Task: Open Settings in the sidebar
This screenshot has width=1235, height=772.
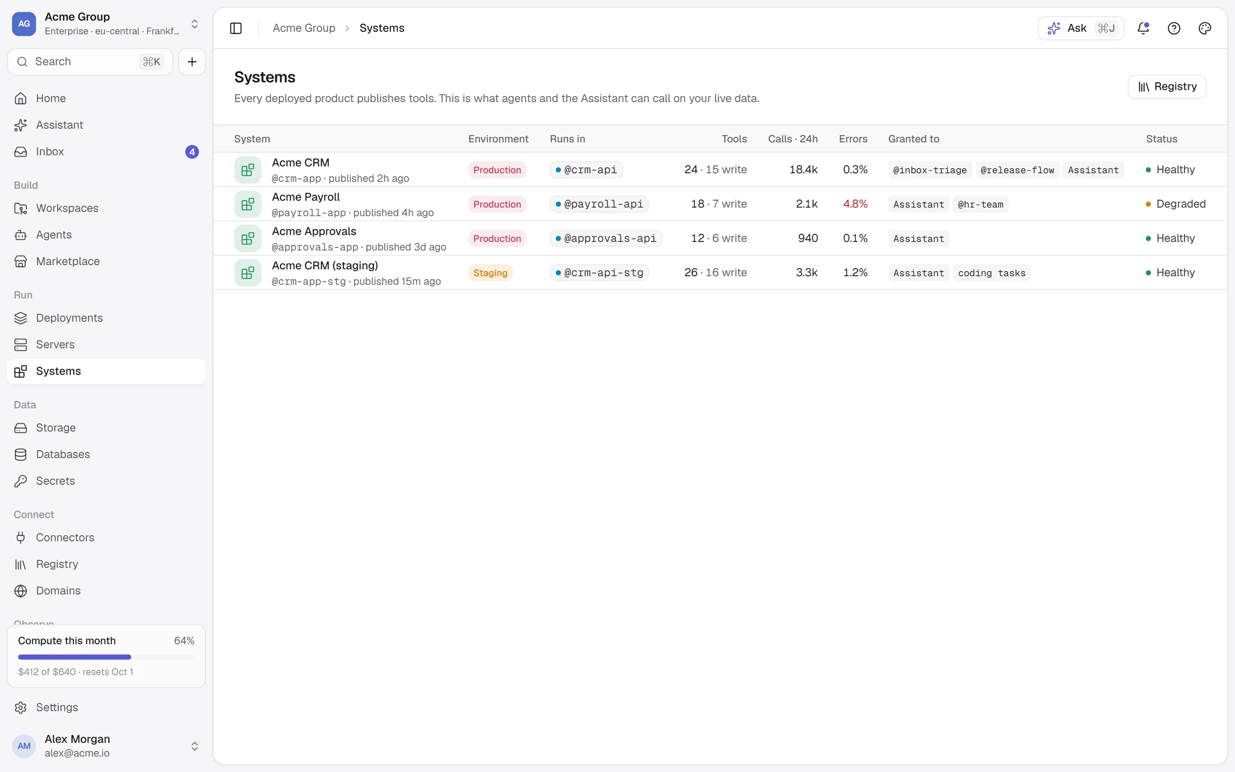Action: tap(106, 708)
